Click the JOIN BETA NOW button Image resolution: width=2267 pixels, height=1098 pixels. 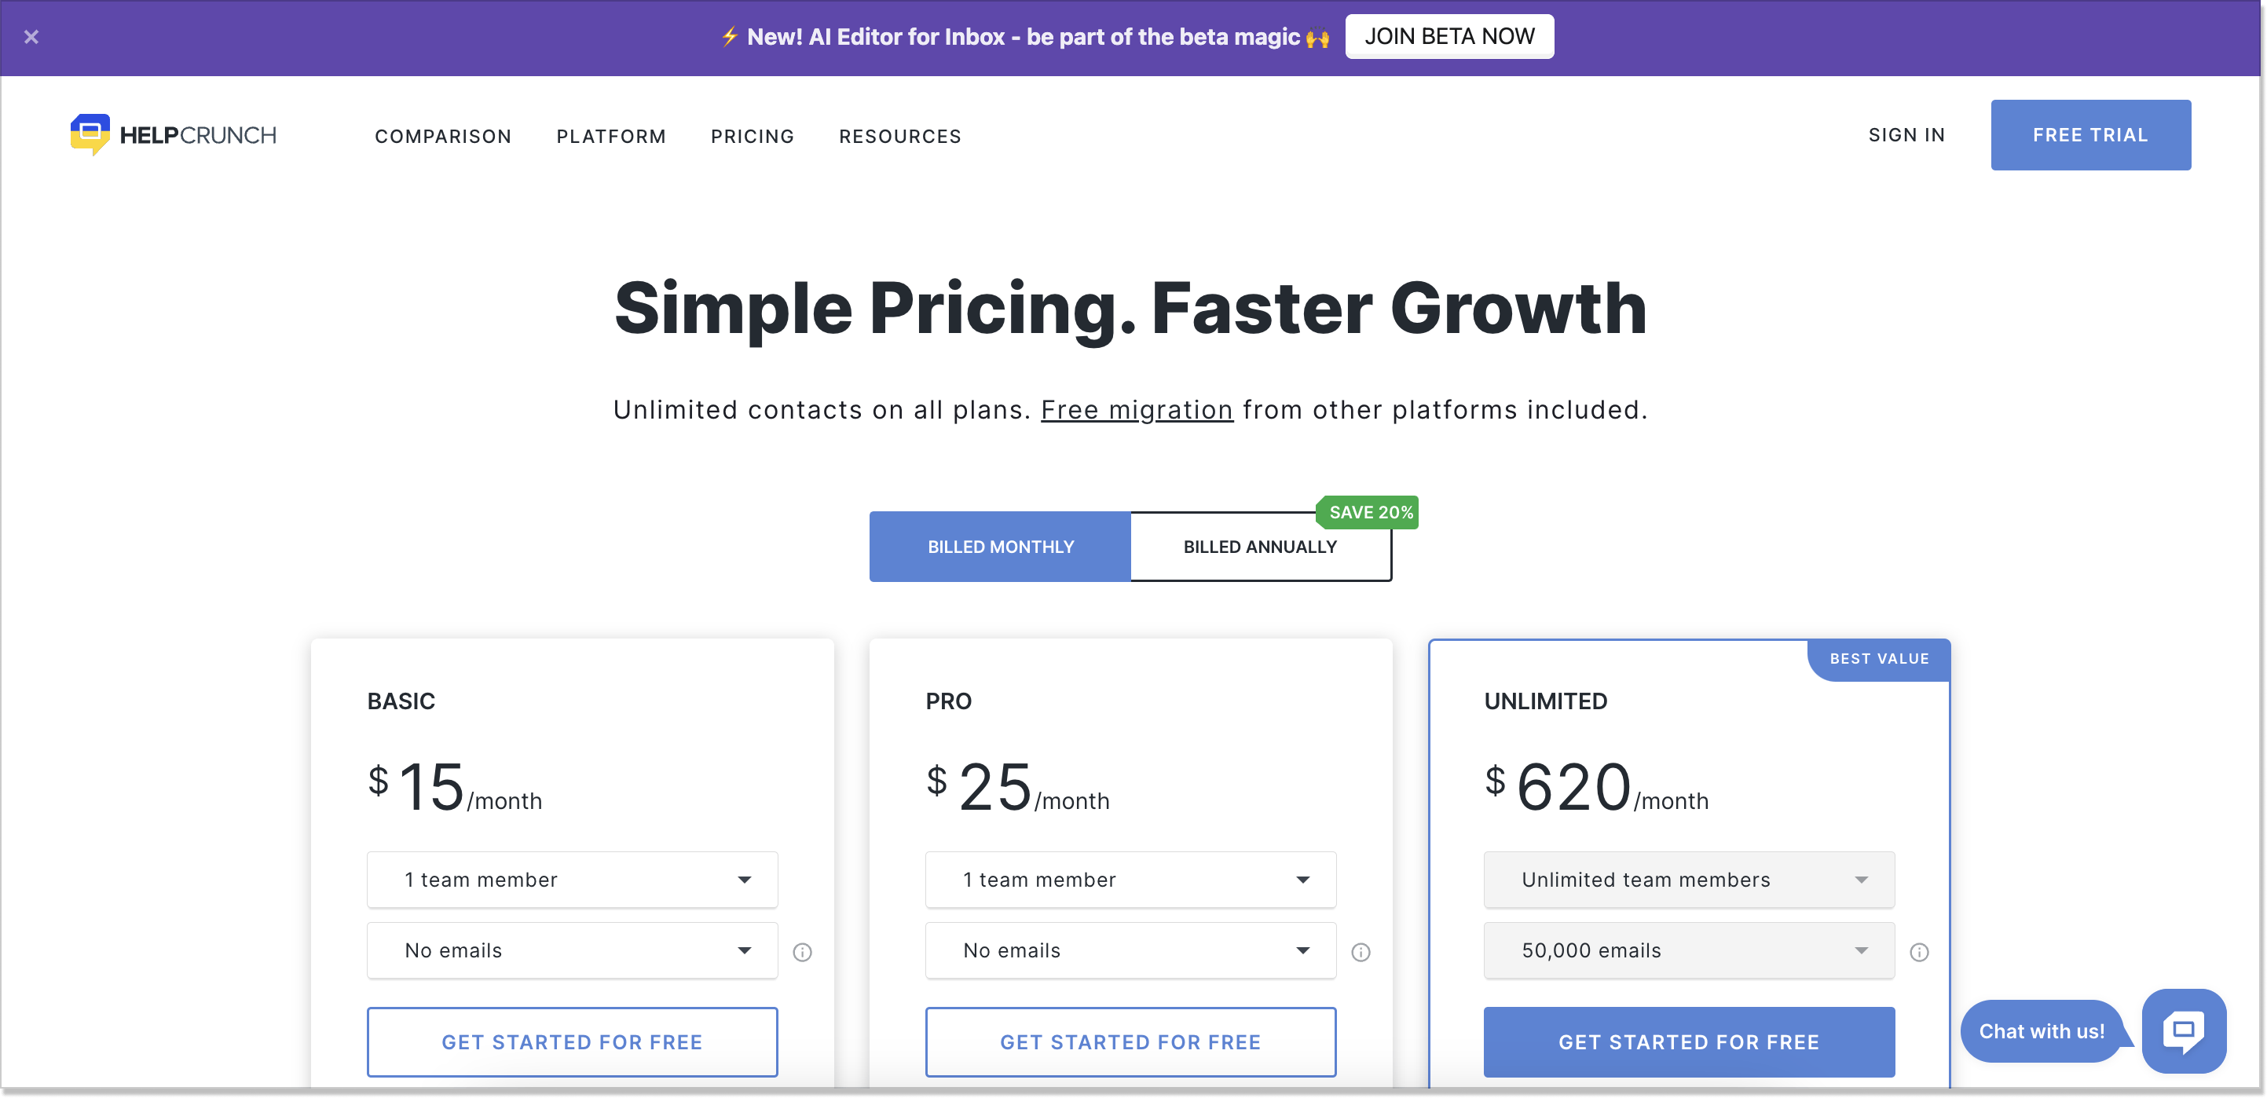coord(1449,36)
